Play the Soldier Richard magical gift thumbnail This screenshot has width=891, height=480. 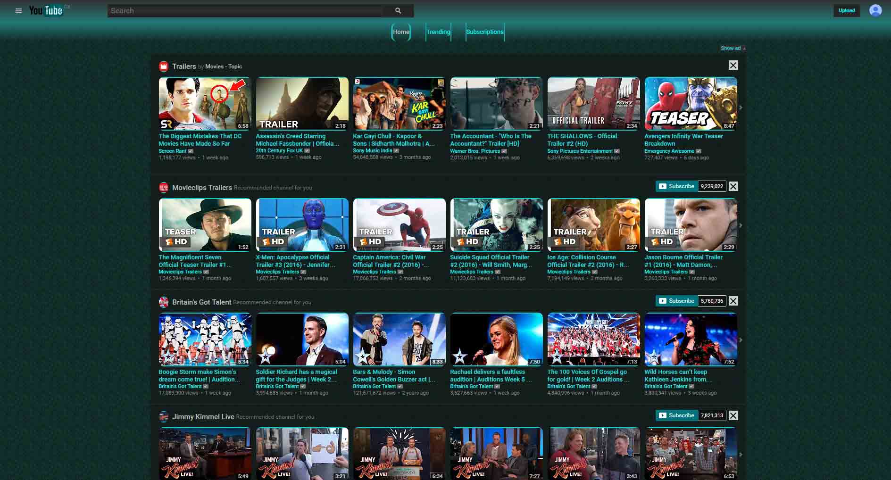pyautogui.click(x=302, y=339)
